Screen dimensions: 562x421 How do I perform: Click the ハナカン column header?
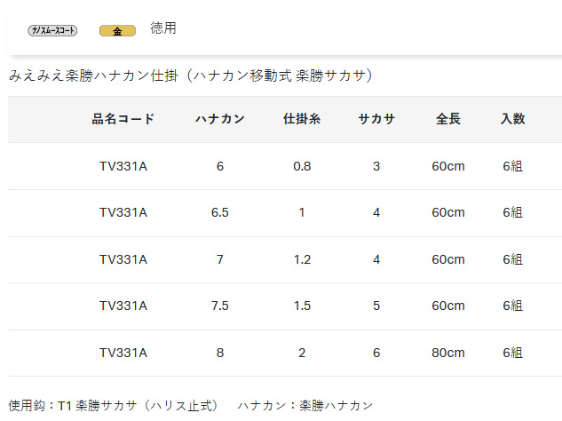220,119
